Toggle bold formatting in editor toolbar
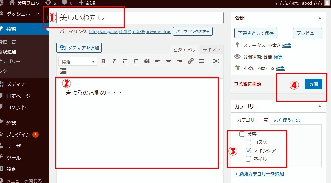Screen dimensions: 331x183 (x=103, y=61)
